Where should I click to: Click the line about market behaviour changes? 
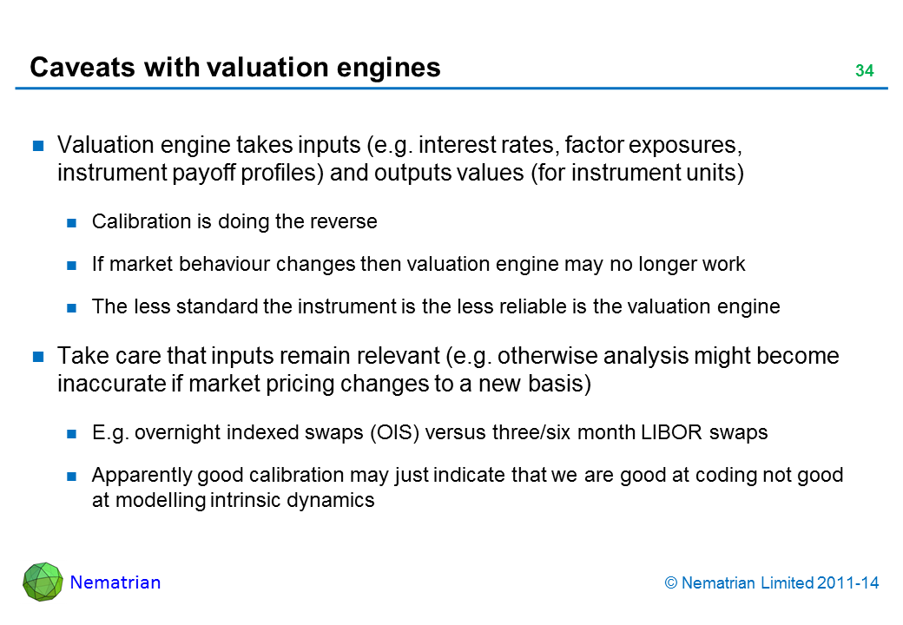tap(419, 264)
